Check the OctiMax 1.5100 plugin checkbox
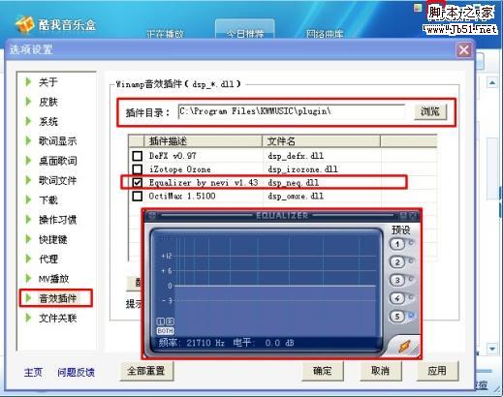This screenshot has height=397, width=503. tap(138, 196)
